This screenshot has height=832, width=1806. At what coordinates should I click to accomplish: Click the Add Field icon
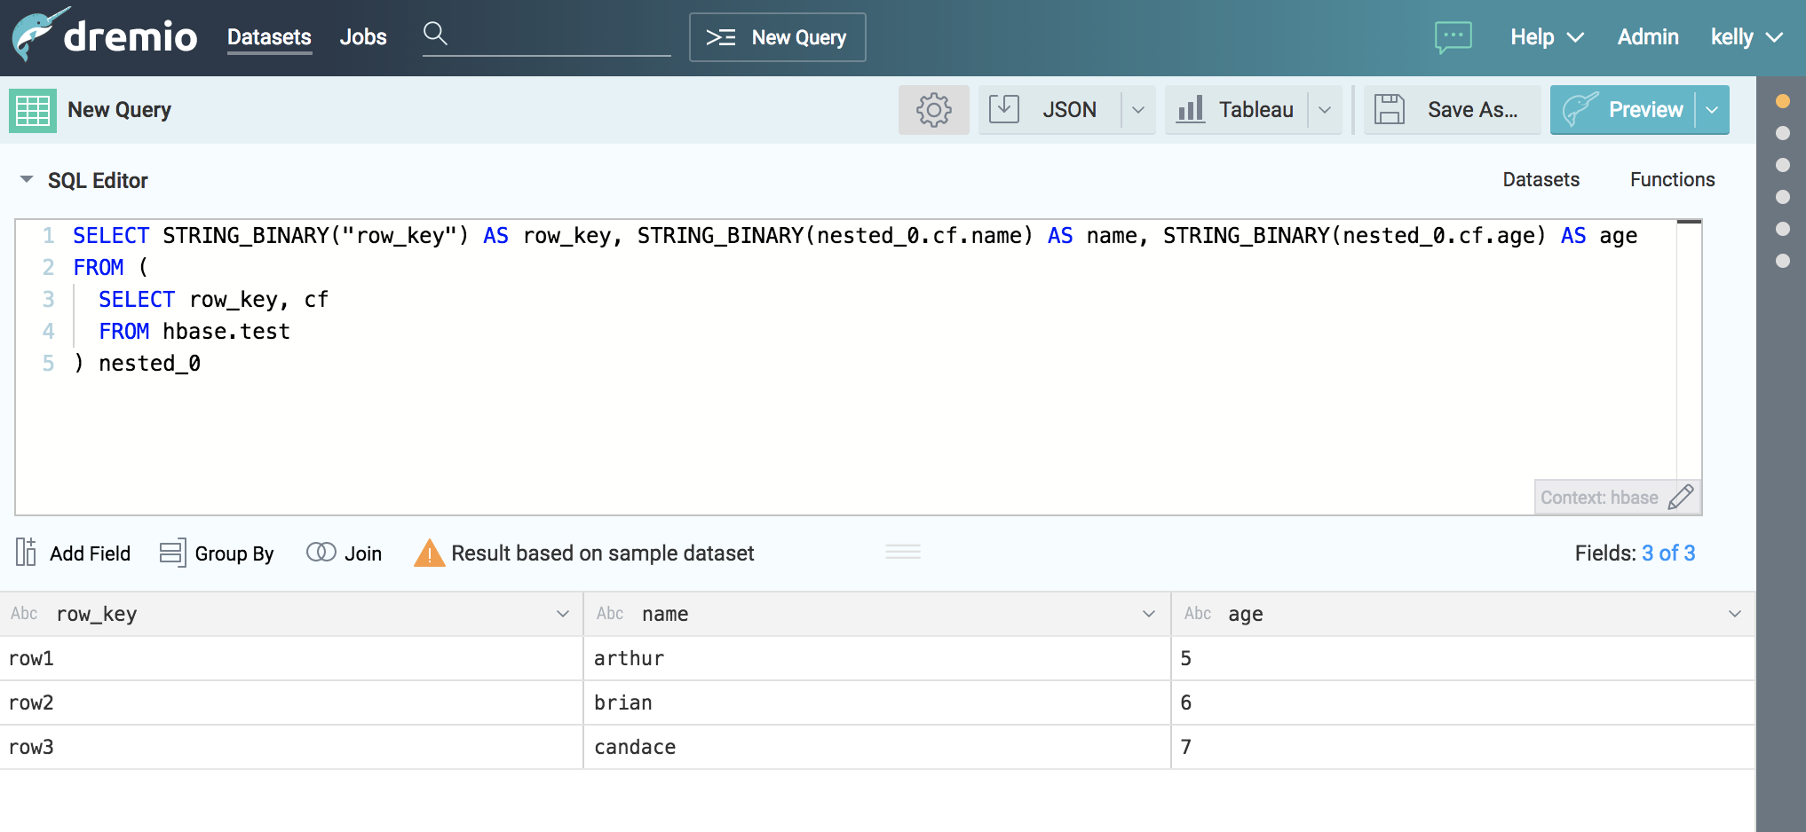coord(26,553)
